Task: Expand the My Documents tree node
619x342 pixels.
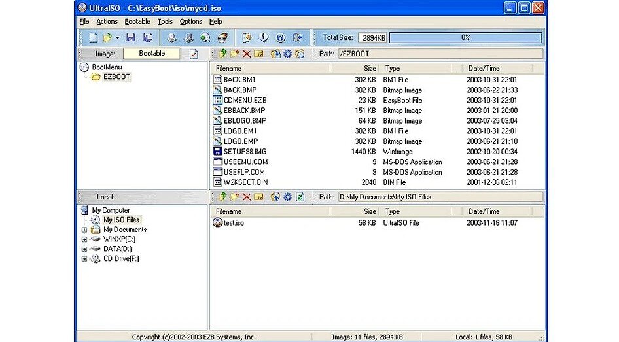Action: tap(84, 230)
